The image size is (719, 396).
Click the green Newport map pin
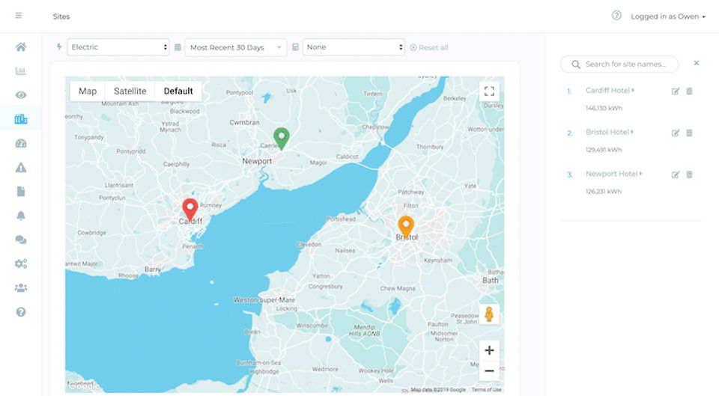[281, 138]
